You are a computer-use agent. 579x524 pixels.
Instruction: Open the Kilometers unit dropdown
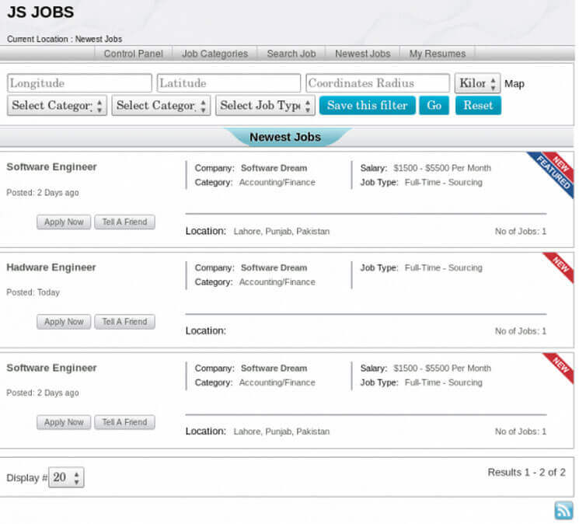pos(477,83)
